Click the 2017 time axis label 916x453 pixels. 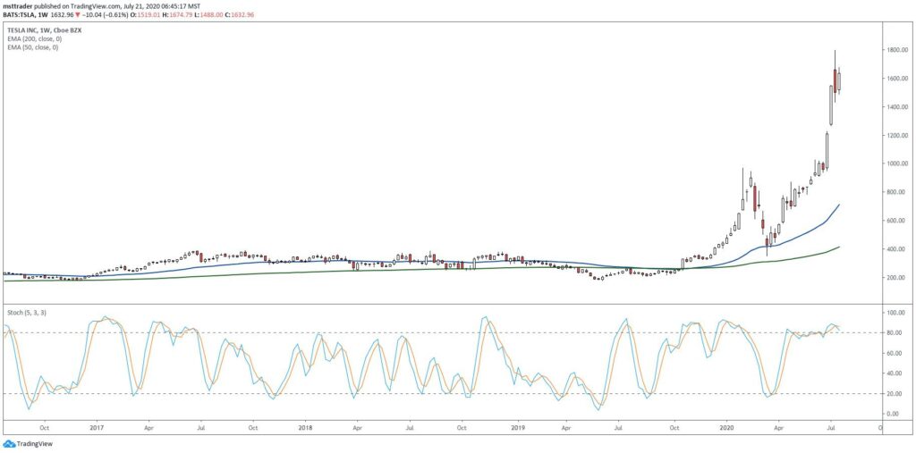point(97,427)
